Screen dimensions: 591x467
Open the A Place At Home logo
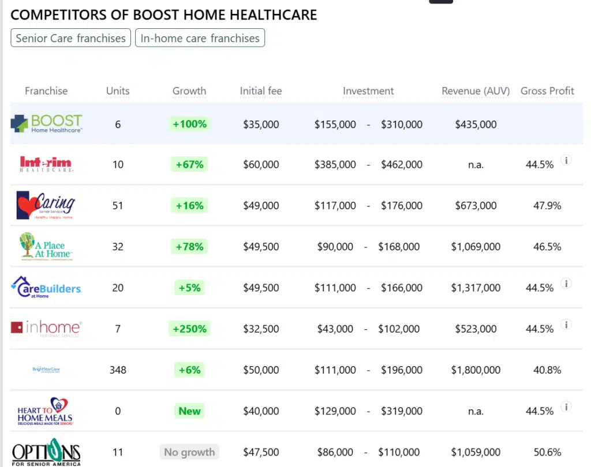coord(46,246)
